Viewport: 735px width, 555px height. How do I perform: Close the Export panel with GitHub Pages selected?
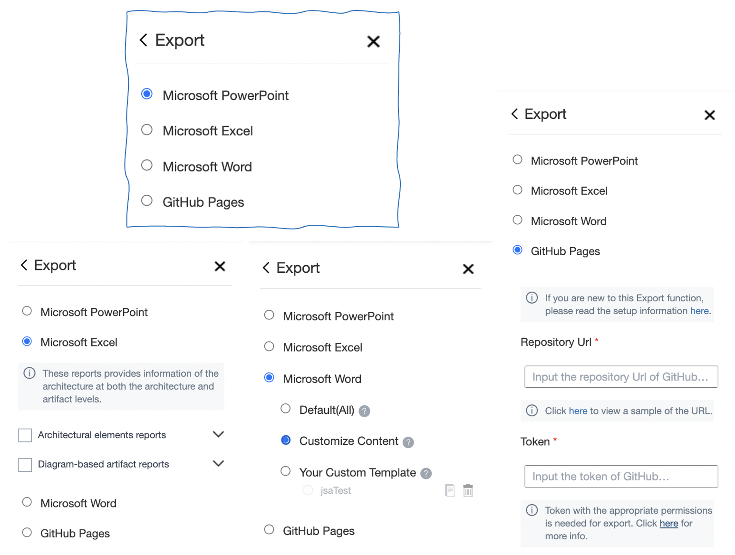pos(710,115)
